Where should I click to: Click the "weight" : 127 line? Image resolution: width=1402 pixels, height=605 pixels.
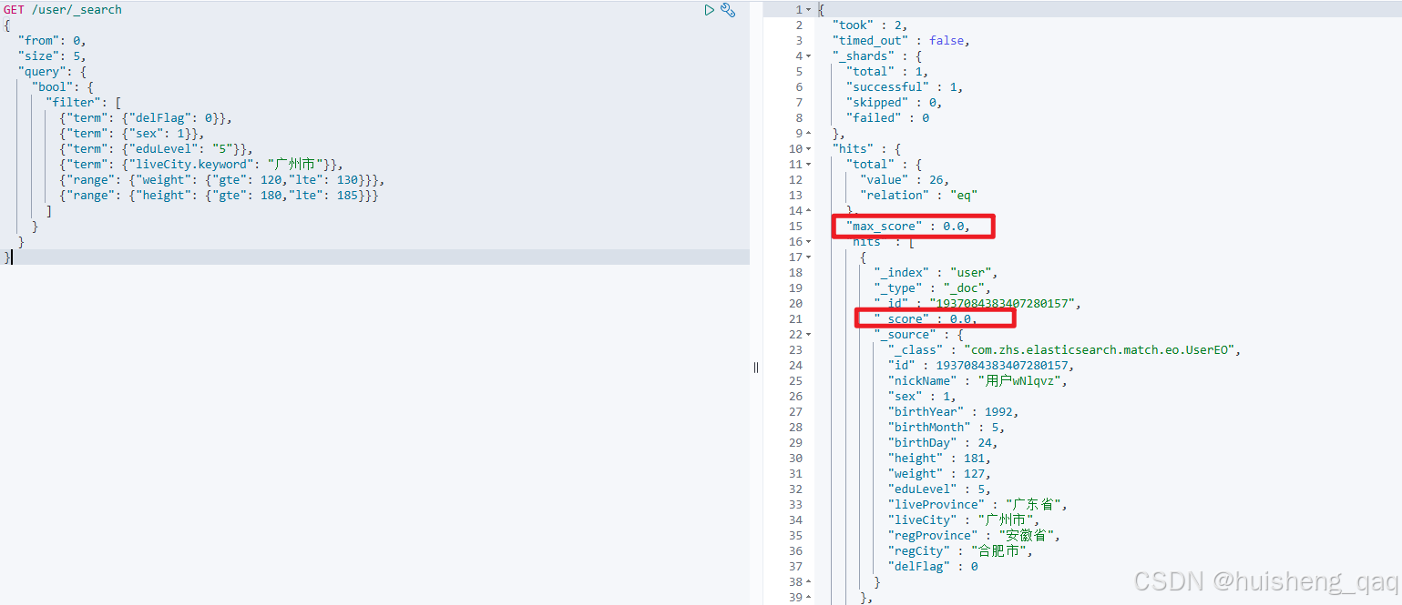coord(940,474)
